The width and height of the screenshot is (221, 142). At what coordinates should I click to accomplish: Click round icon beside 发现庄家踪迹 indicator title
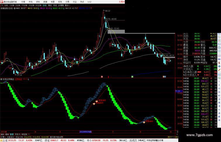pos(1,79)
